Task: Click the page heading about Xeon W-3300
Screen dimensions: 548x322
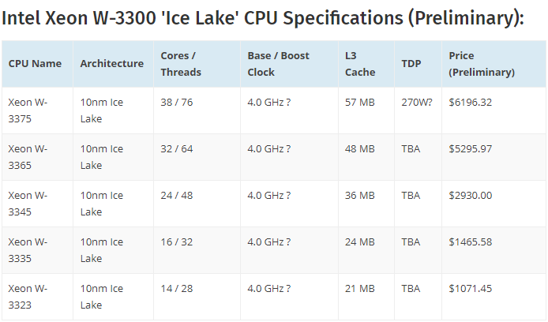Action: [x=263, y=17]
